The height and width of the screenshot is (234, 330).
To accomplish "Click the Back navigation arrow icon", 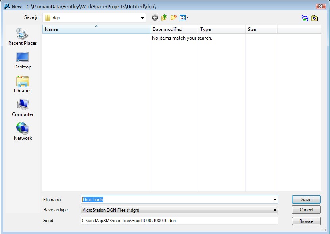I will point(155,18).
